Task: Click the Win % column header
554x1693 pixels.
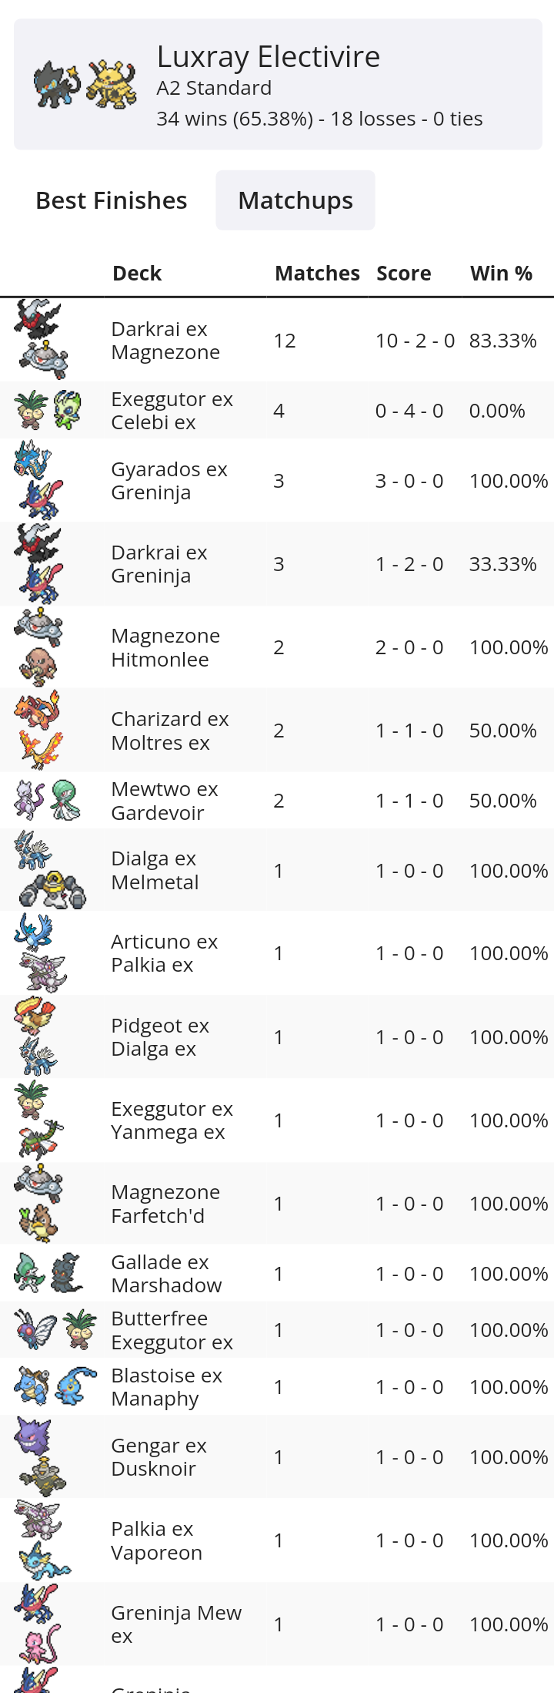Action: 501,274
